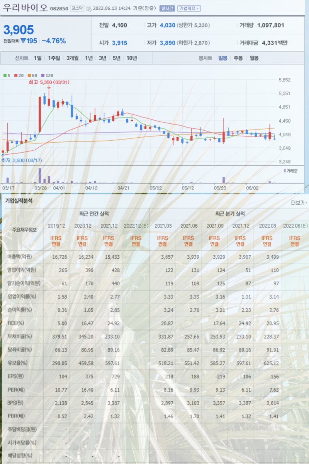Select the 3개월 line chart tab
The image size is (309, 464).
(72, 58)
